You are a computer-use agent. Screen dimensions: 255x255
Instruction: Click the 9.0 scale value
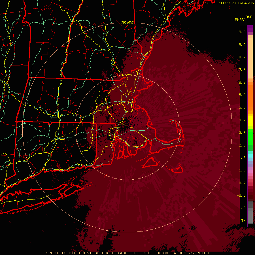point(242,44)
